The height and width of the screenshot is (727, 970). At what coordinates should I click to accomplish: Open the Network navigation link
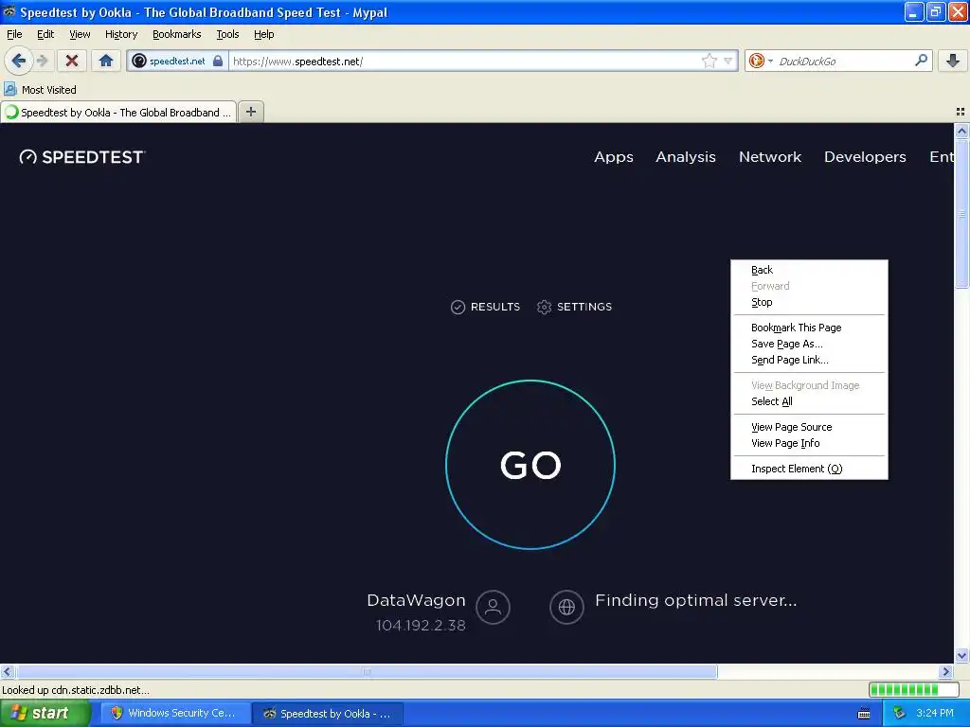(770, 157)
